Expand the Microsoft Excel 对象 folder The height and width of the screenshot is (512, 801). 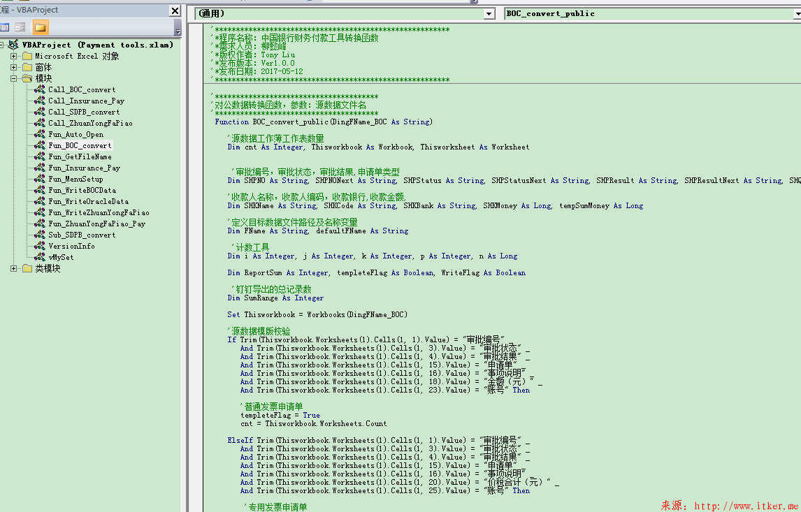[14, 56]
